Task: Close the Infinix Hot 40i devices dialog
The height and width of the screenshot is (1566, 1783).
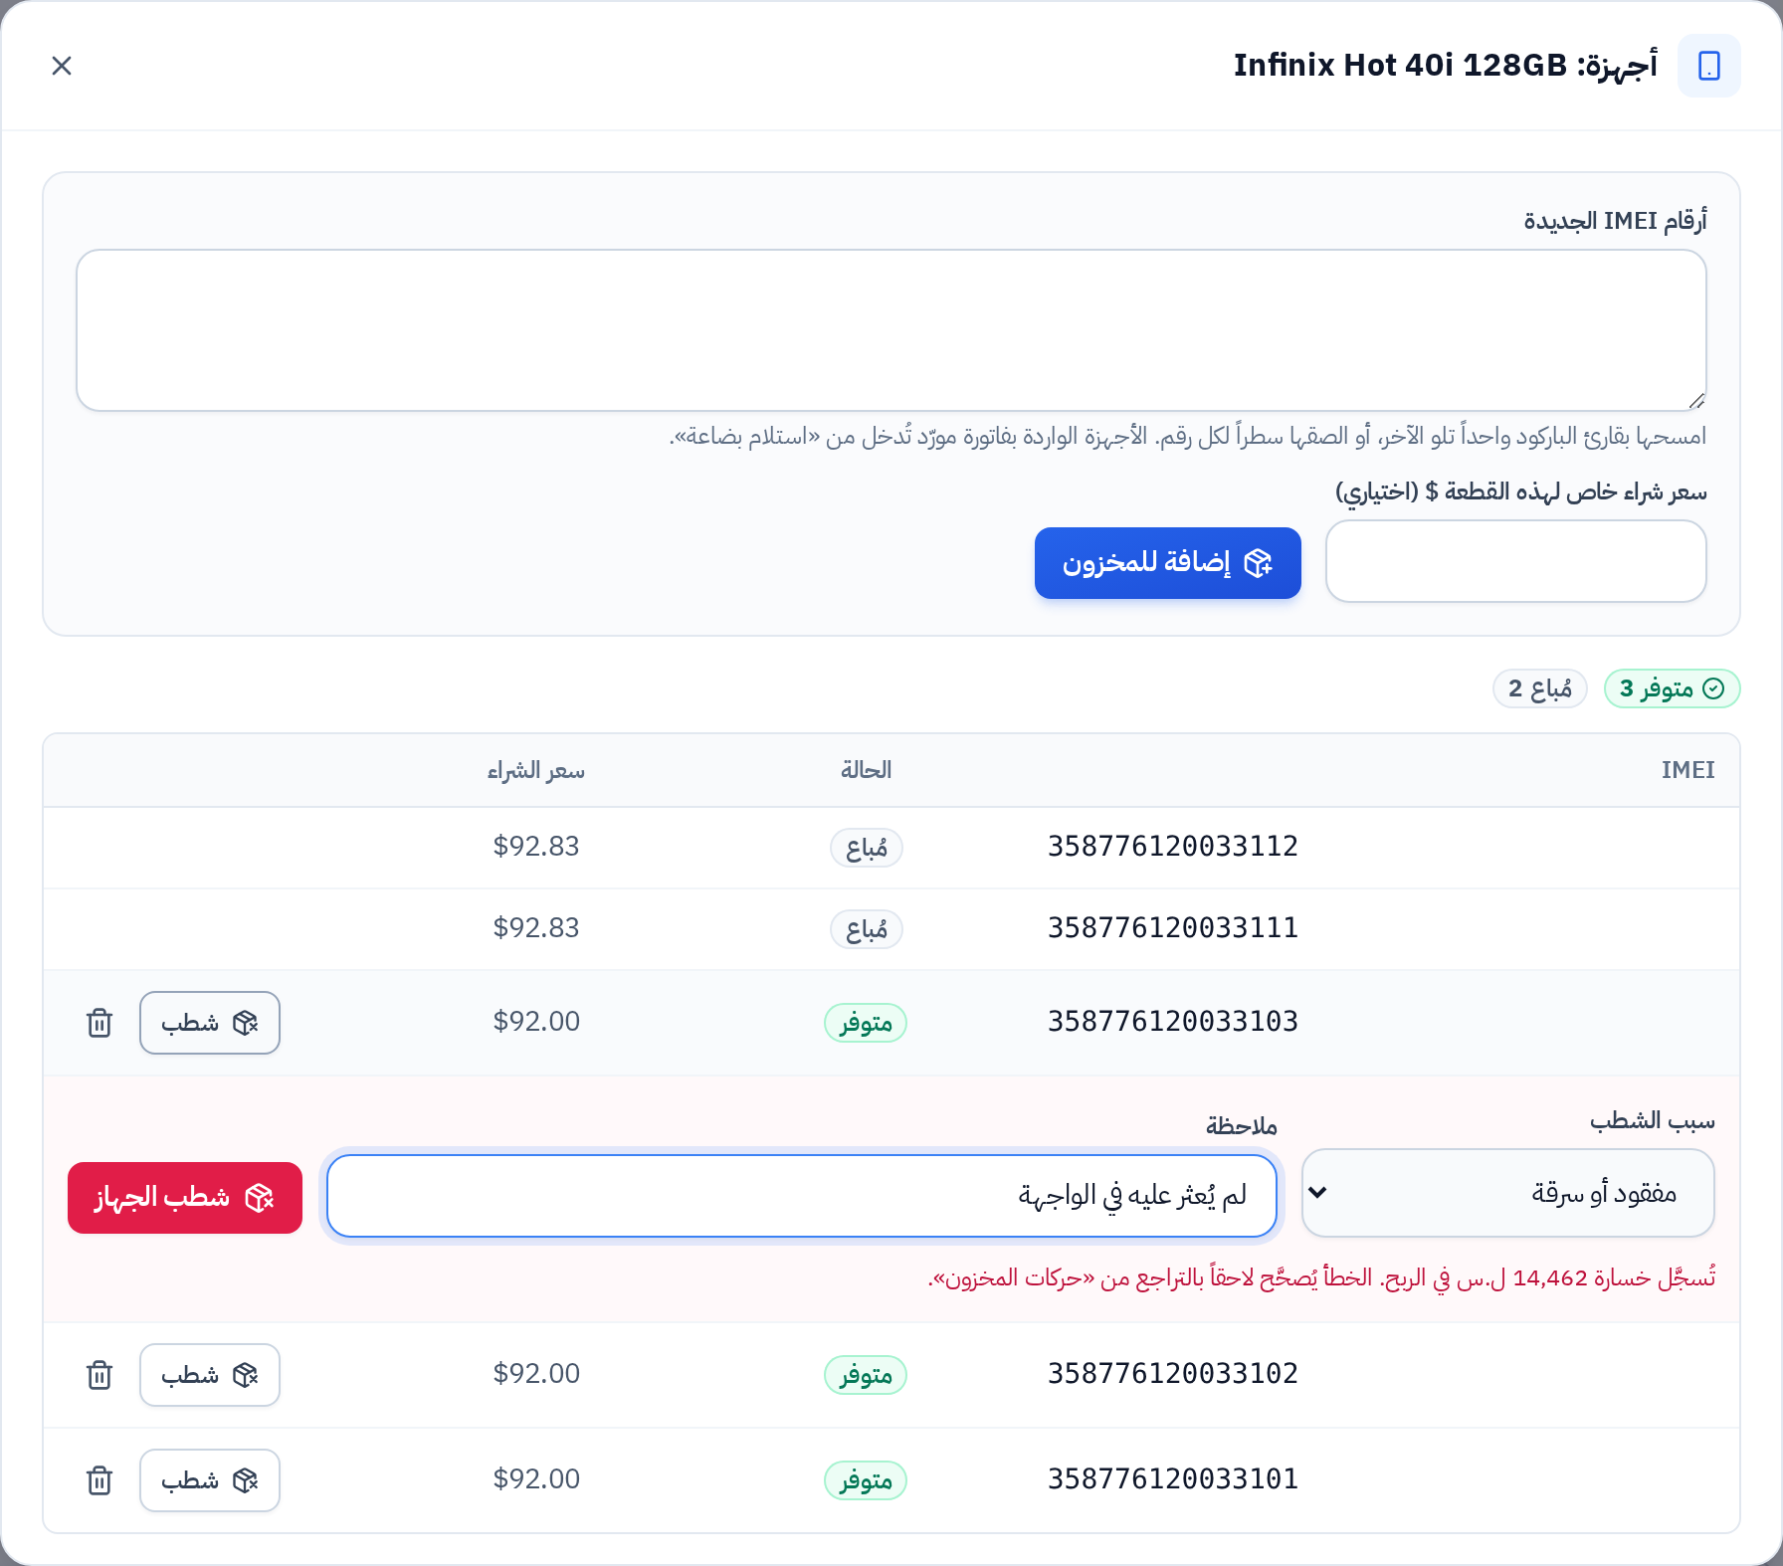Action: tap(62, 66)
